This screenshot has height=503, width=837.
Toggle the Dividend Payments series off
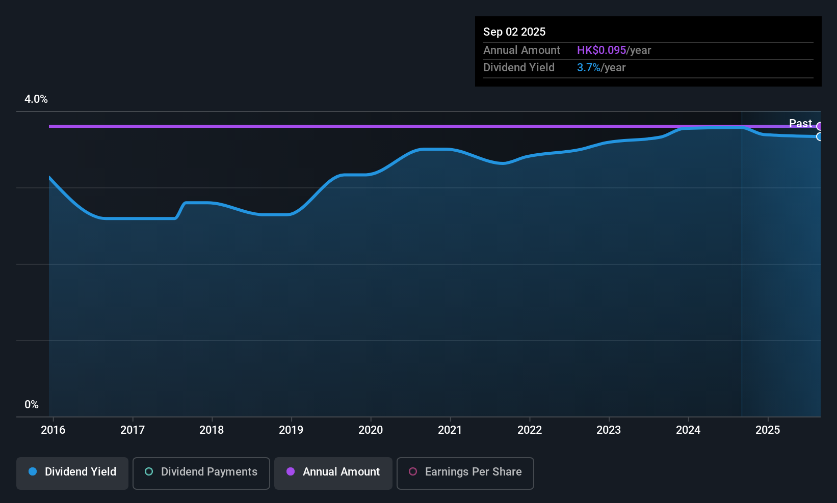(x=201, y=472)
